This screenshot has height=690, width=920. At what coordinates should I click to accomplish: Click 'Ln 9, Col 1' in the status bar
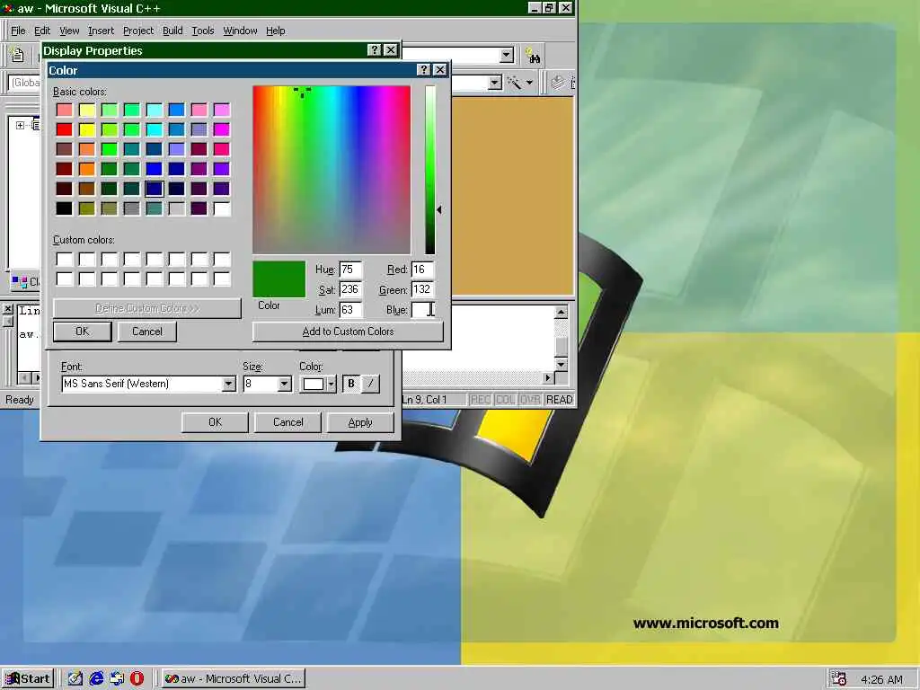tap(425, 400)
